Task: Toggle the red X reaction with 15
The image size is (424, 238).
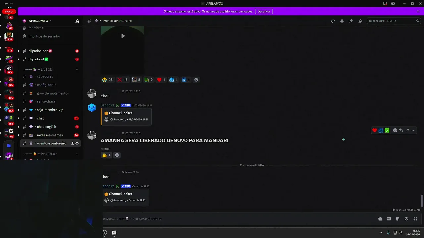Action: (x=123, y=80)
